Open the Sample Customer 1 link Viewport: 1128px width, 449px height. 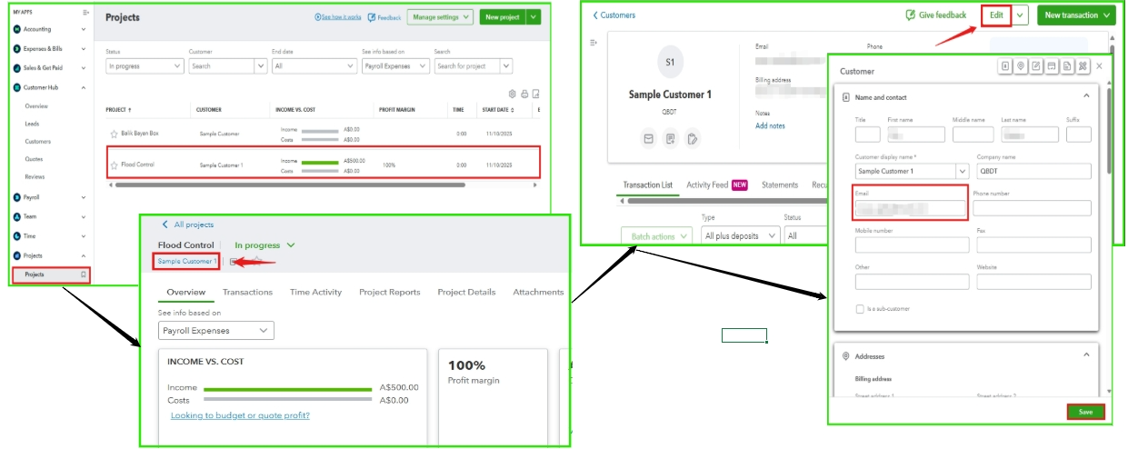(x=187, y=261)
